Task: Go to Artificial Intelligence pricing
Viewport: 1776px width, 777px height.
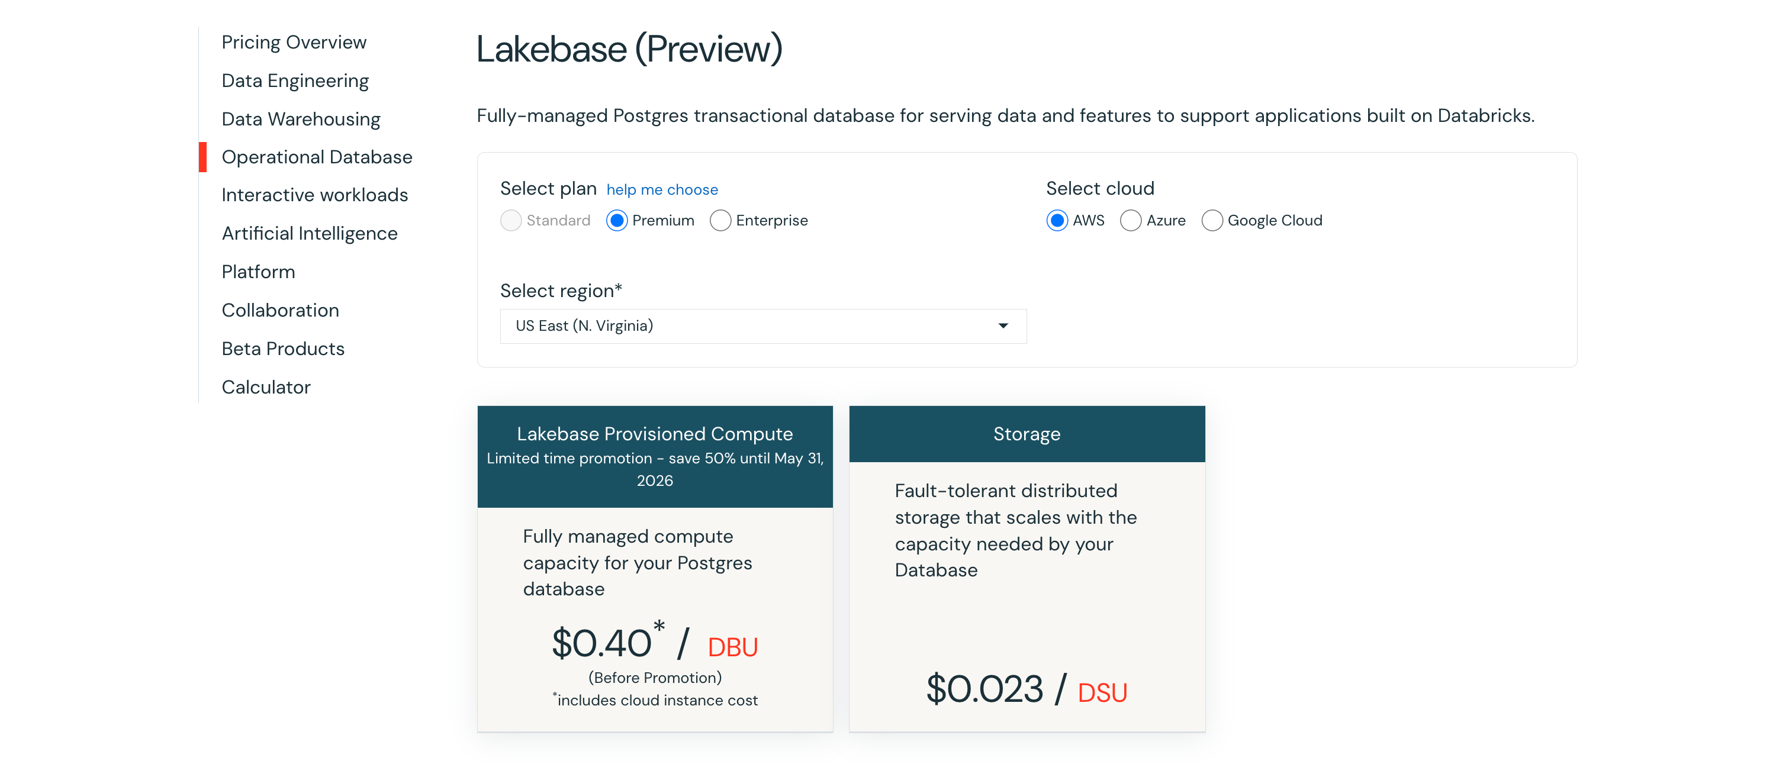Action: click(x=310, y=234)
